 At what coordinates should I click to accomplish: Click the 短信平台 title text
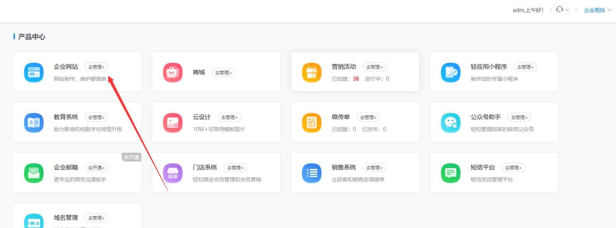click(x=483, y=167)
